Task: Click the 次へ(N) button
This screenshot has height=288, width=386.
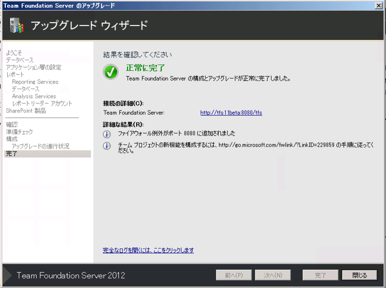Action: point(273,275)
